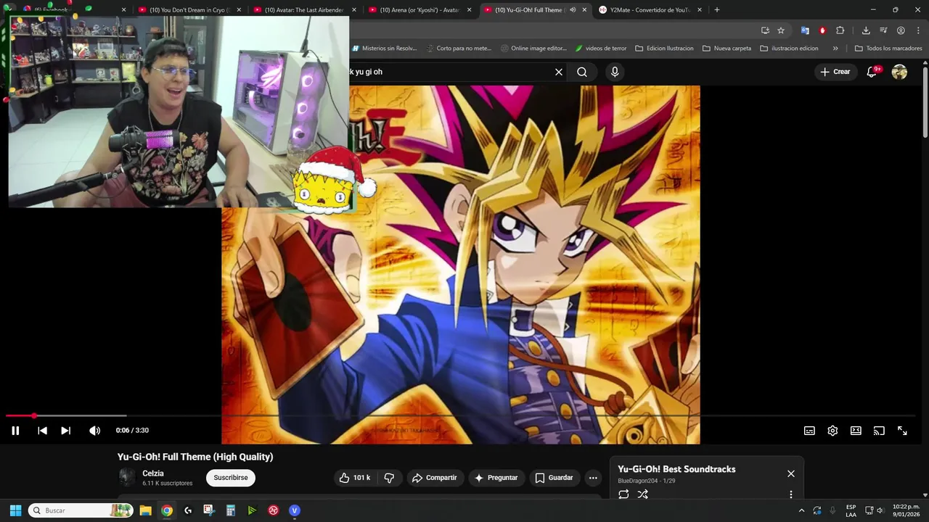Open the Snipping Tool from the taskbar
The width and height of the screenshot is (929, 522).
(209, 510)
